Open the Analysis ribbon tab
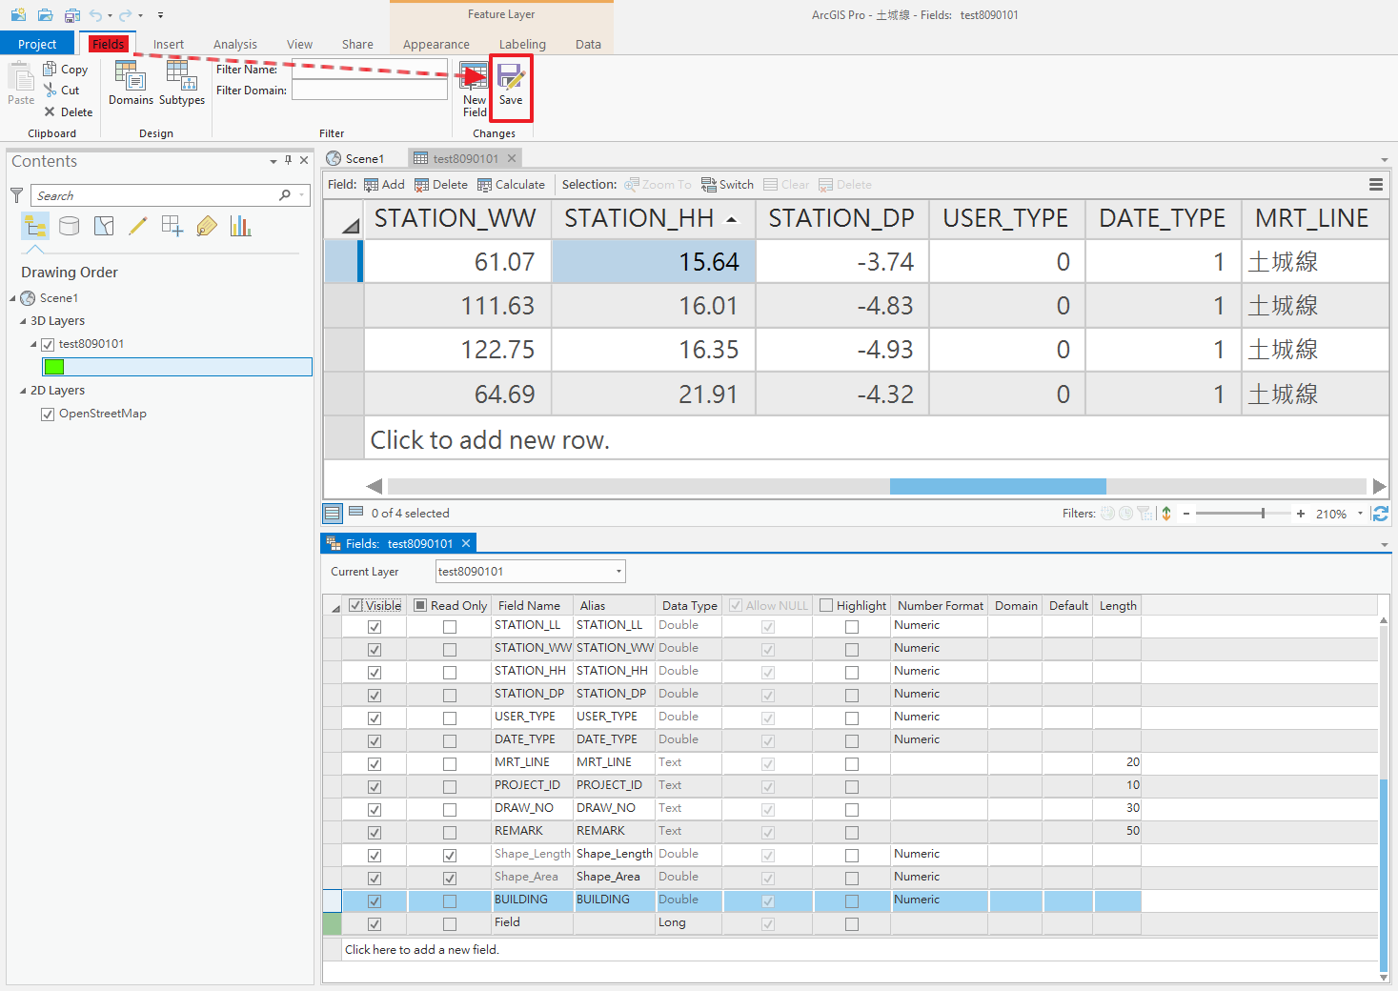Viewport: 1398px width, 991px height. pyautogui.click(x=235, y=44)
